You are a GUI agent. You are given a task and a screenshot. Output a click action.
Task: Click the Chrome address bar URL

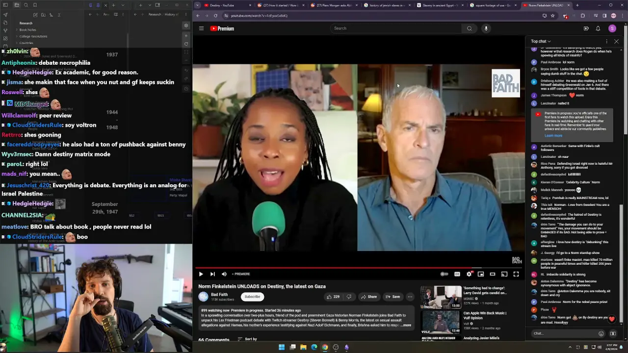[259, 16]
